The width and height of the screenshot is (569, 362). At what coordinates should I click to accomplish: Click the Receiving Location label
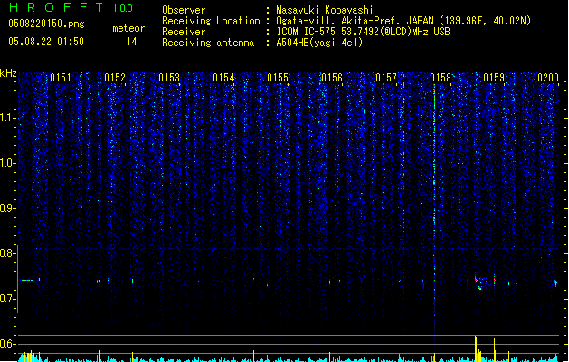pos(211,21)
